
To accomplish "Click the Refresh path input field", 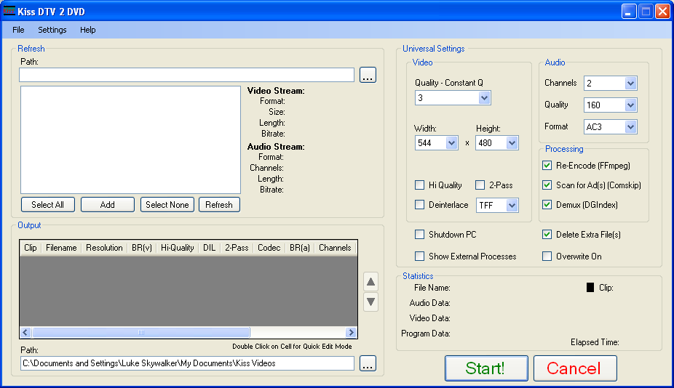I will coord(186,75).
